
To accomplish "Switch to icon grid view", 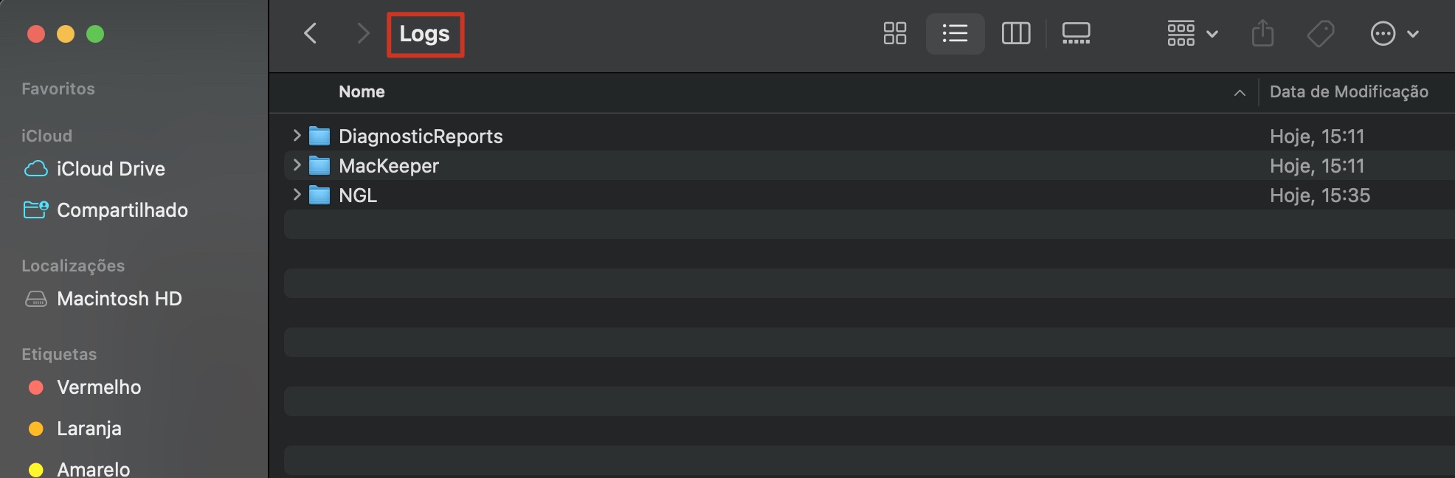I will tap(894, 33).
